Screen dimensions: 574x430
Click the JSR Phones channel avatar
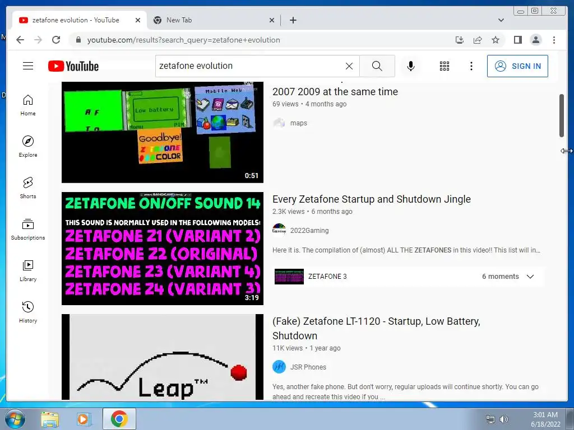[x=279, y=367]
